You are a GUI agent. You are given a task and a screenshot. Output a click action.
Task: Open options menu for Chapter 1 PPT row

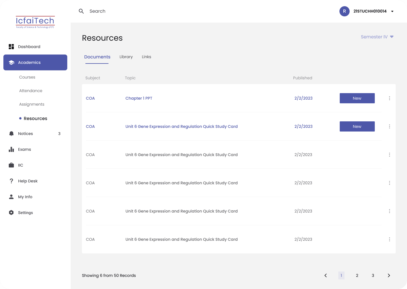tap(389, 98)
